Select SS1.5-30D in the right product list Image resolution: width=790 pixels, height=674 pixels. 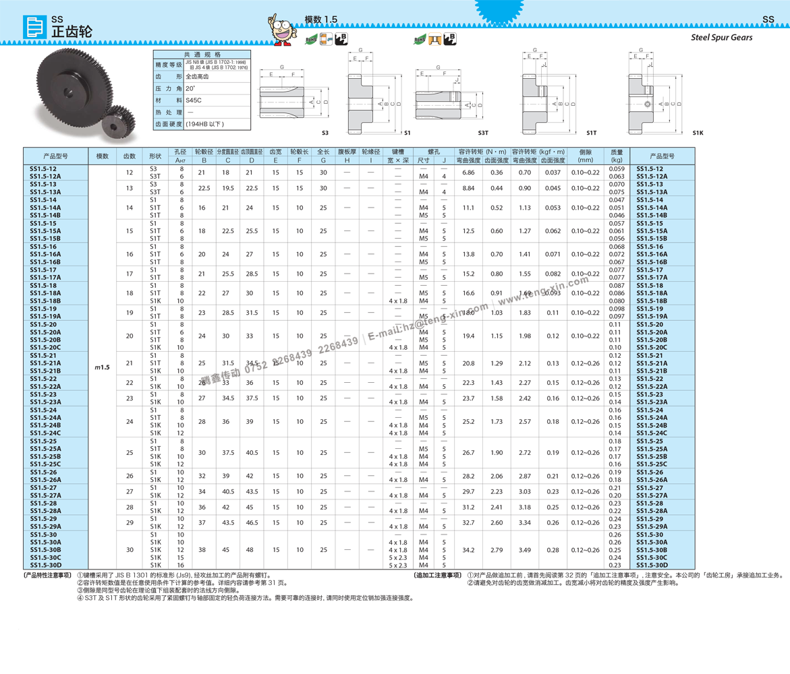[x=652, y=565]
